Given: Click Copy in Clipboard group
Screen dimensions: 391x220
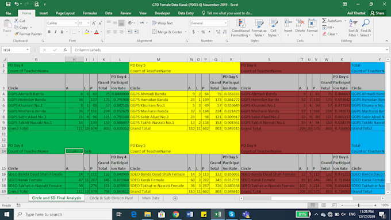Looking at the screenshot, I should tap(21, 28).
